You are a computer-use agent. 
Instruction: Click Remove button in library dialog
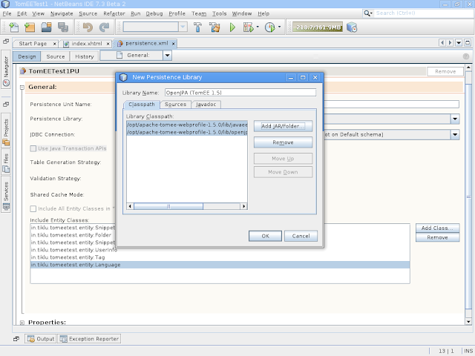coord(283,142)
